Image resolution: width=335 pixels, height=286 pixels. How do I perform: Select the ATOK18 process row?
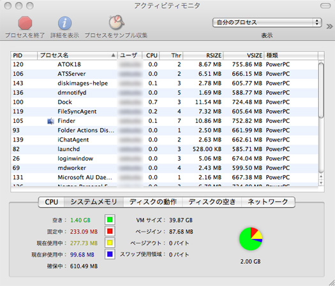[164, 64]
